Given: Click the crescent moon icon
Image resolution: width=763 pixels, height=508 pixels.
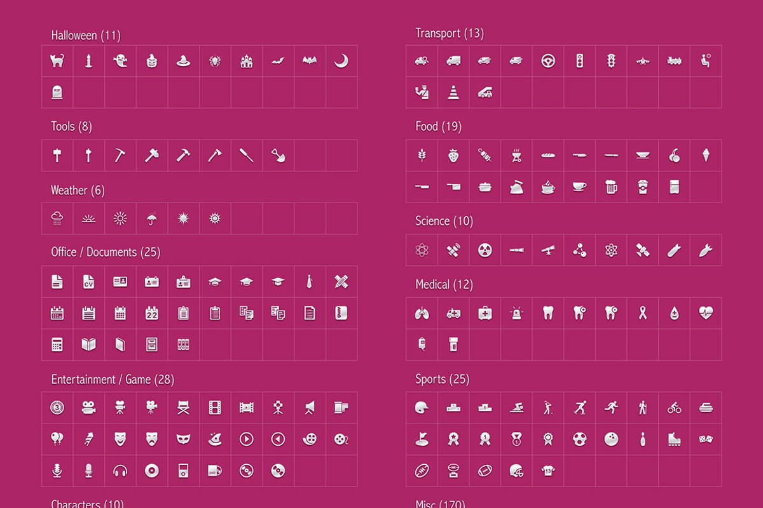Looking at the screenshot, I should click(341, 61).
